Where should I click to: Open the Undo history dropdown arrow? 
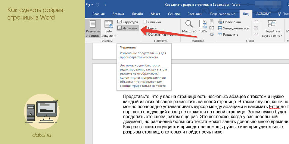(92, 5)
